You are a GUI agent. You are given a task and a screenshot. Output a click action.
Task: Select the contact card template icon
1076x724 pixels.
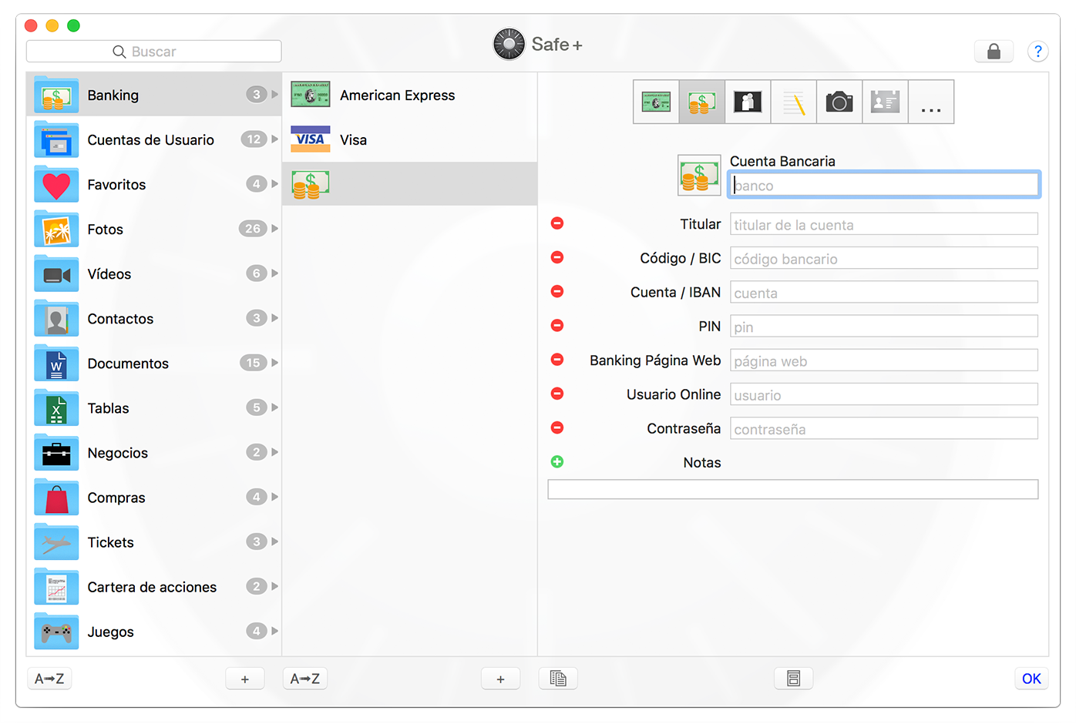click(x=885, y=102)
